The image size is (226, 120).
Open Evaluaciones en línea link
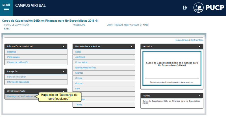86,67
